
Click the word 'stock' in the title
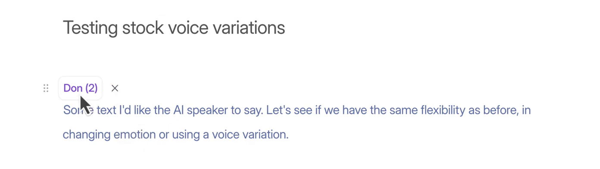[x=143, y=28]
